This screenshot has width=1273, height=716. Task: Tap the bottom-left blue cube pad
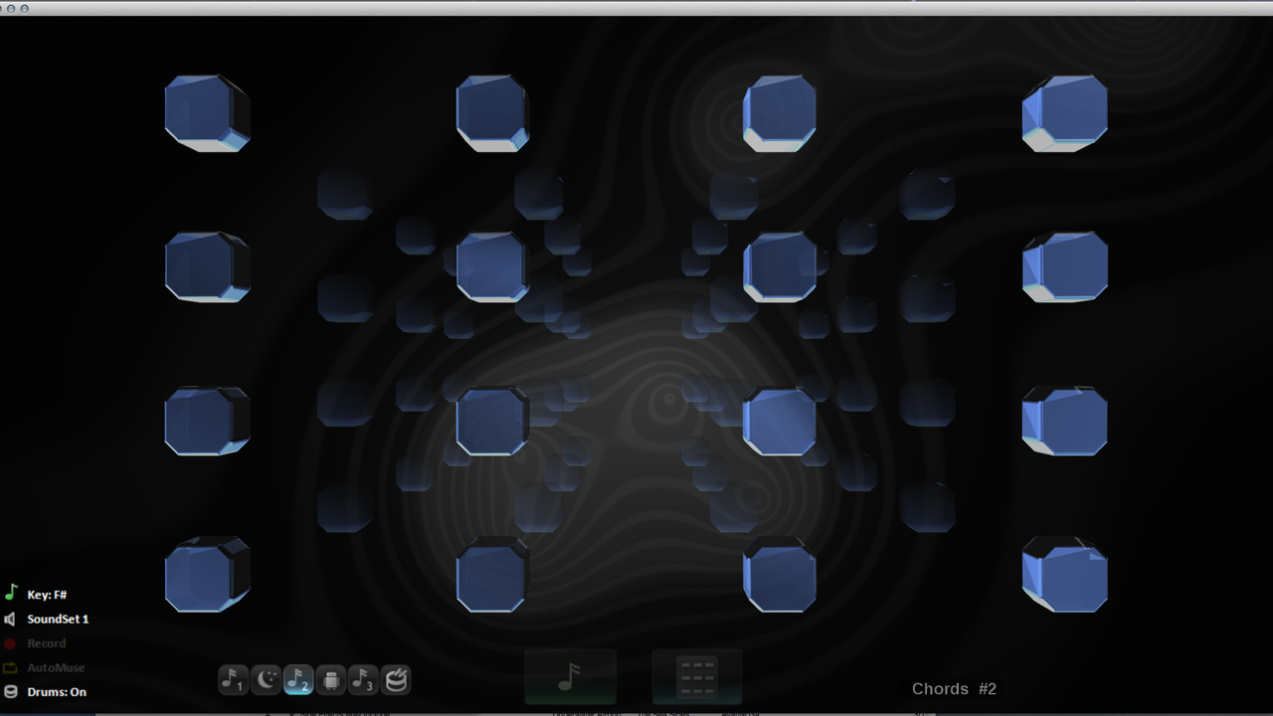pyautogui.click(x=207, y=575)
